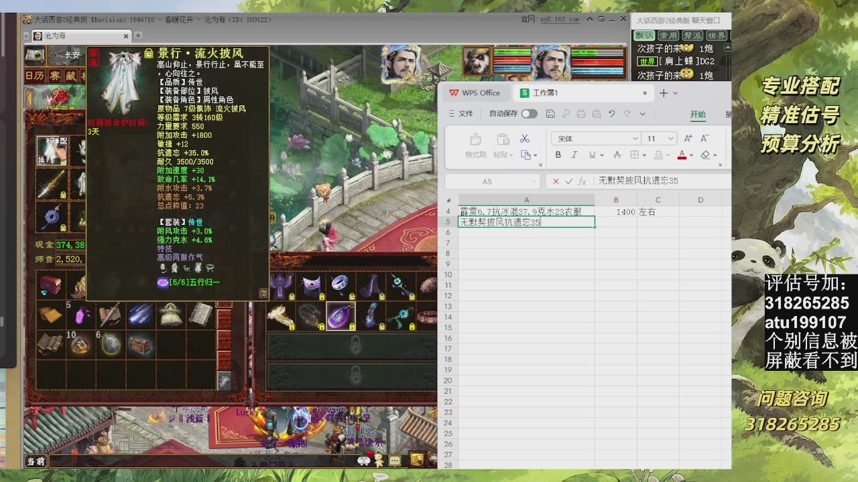Click the Clear eraser icon in WPS

(x=705, y=155)
